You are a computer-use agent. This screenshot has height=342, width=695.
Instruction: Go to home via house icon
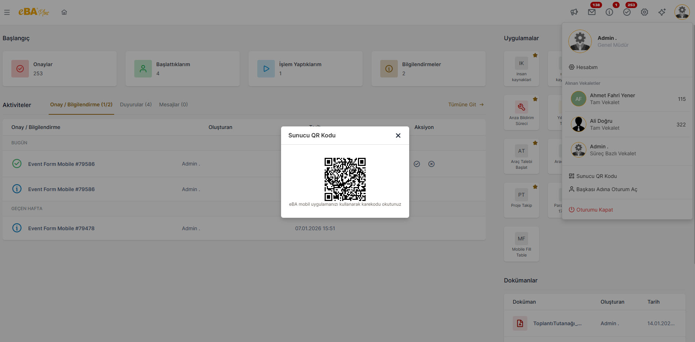[x=64, y=12]
